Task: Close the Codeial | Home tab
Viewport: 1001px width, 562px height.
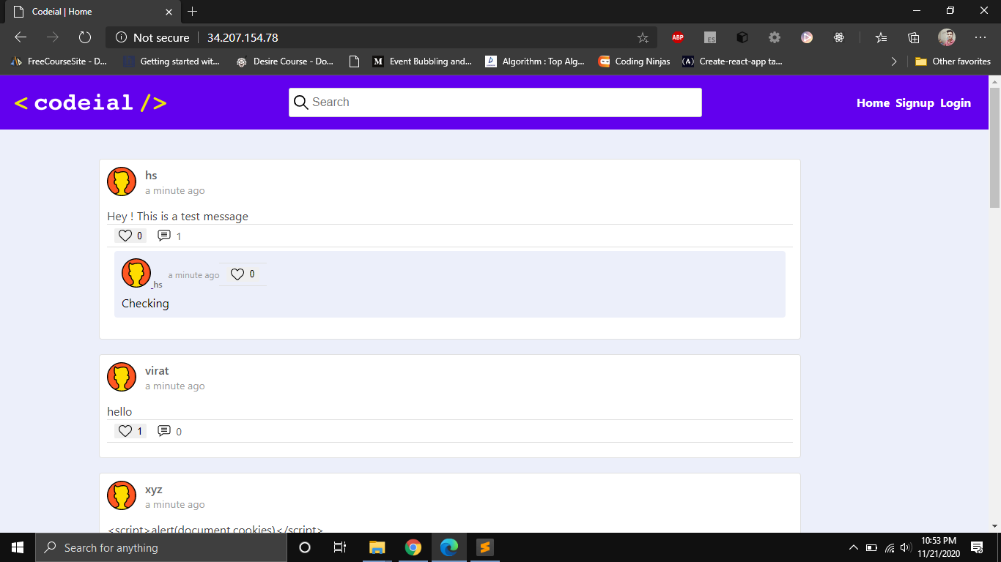Action: [x=169, y=12]
